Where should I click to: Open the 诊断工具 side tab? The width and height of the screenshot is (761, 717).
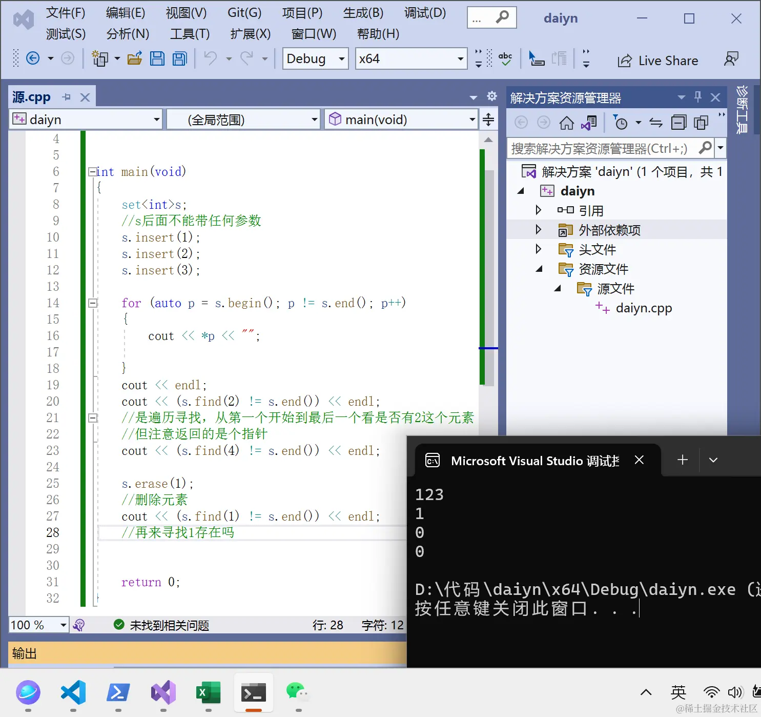pos(742,110)
